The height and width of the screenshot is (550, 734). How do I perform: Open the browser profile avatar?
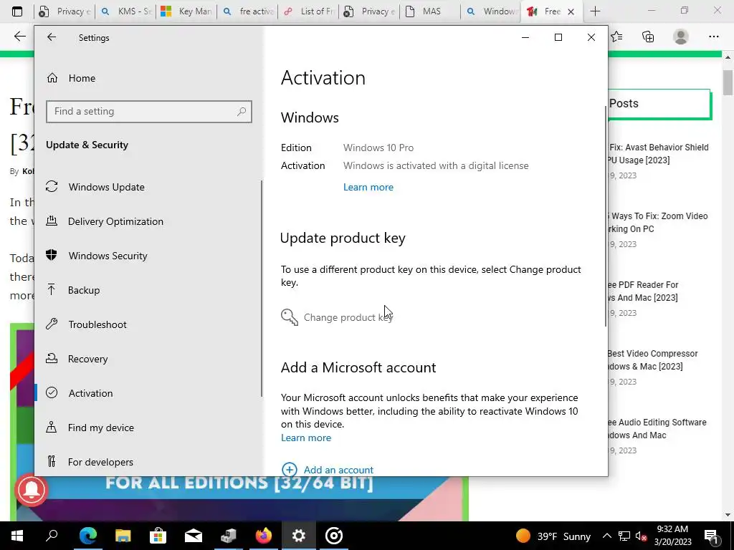pyautogui.click(x=681, y=37)
